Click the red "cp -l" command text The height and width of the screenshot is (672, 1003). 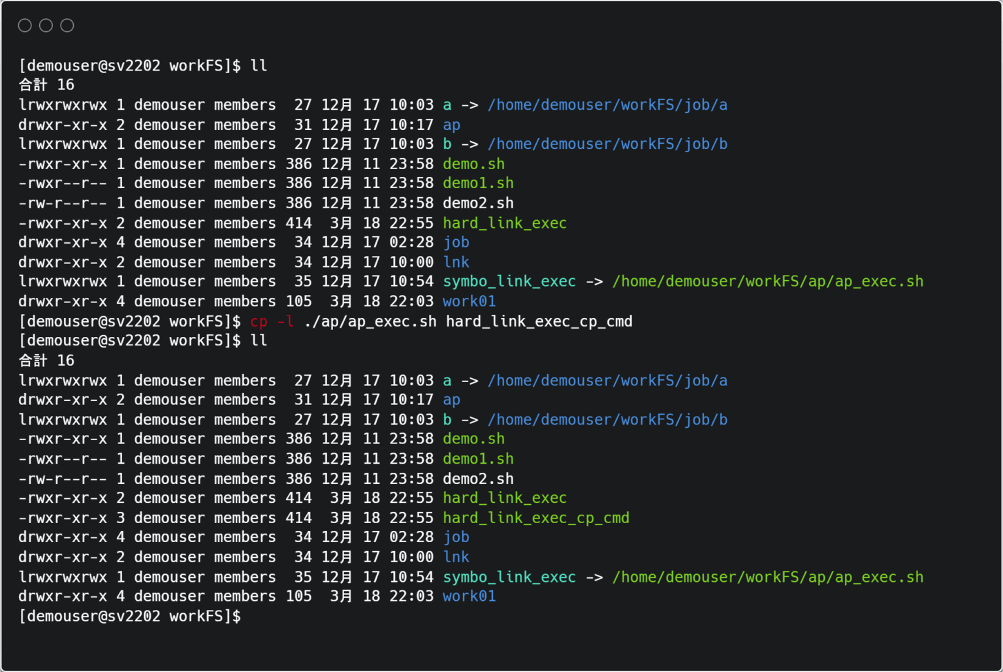pos(272,321)
